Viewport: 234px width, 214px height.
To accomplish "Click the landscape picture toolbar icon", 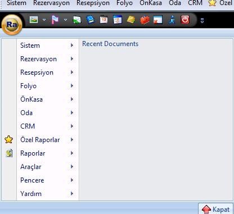I will (34, 20).
